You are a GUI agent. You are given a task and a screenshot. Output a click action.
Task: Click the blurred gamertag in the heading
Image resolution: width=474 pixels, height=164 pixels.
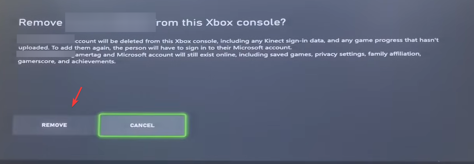(x=110, y=22)
